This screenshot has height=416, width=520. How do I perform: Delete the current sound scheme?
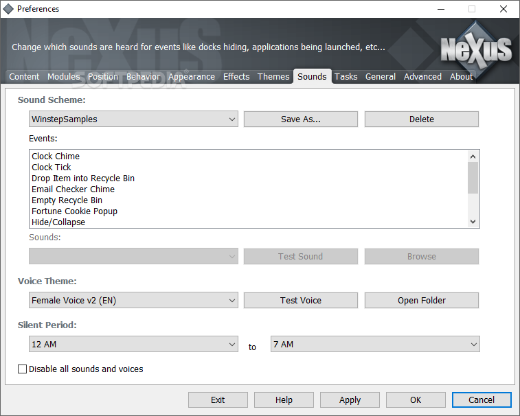pyautogui.click(x=422, y=119)
